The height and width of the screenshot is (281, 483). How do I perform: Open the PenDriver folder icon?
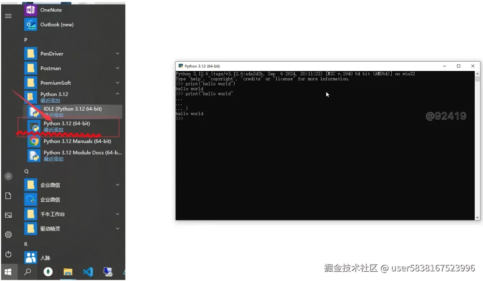31,54
